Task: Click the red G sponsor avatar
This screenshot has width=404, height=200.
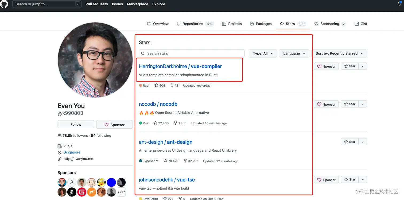Action: pos(82,192)
